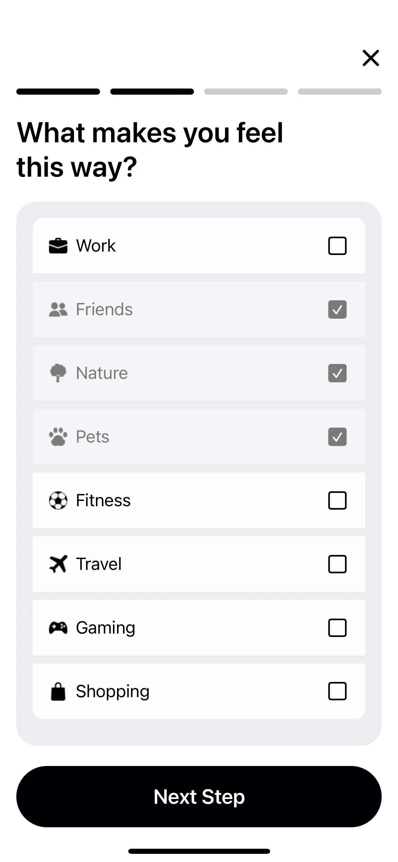Click the Nature tree icon
This screenshot has width=398, height=862.
58,373
